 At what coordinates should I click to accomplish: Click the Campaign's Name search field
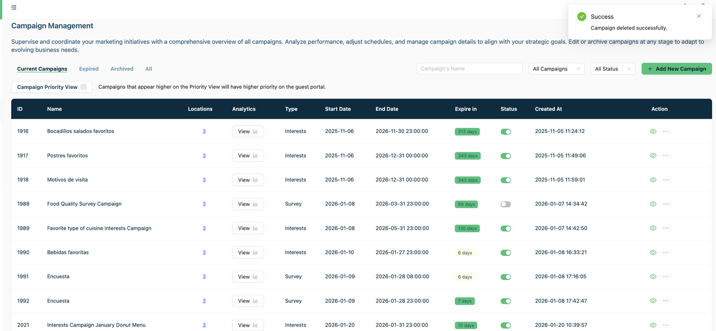point(469,69)
